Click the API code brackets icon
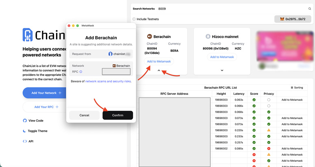The image size is (315, 167). [x=25, y=141]
